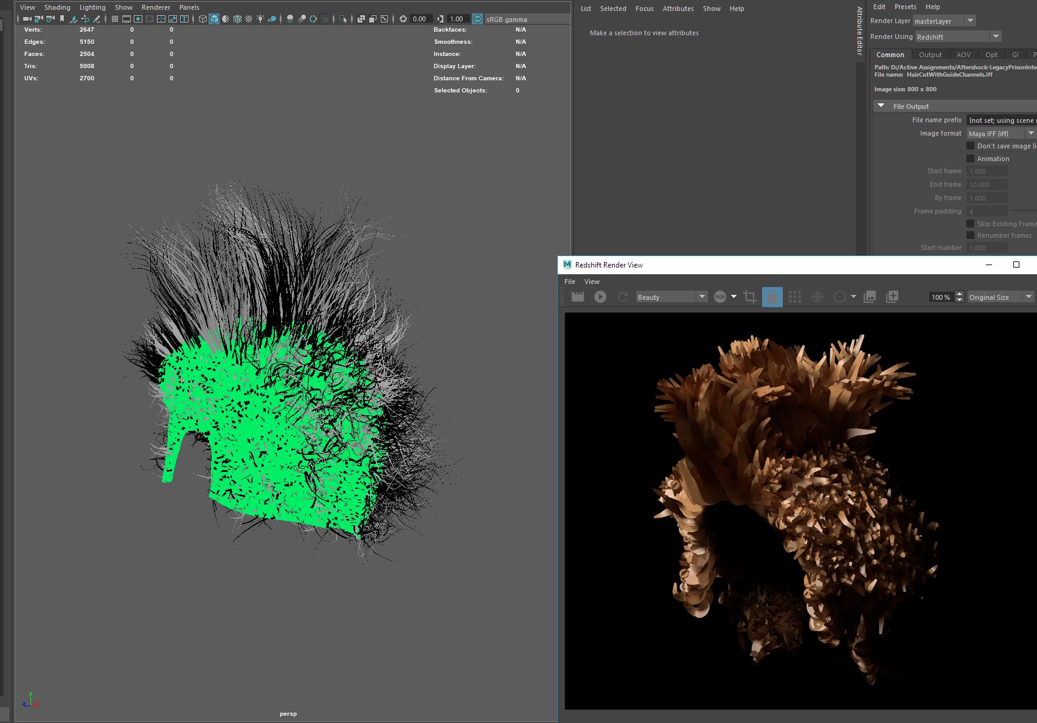The height and width of the screenshot is (723, 1037).
Task: Click the render clapperboard icon
Action: click(x=577, y=297)
